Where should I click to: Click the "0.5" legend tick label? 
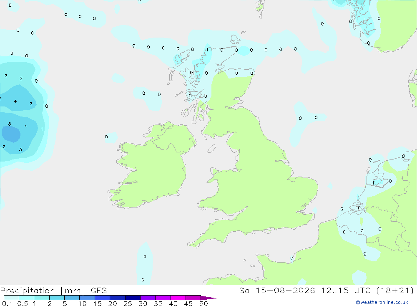[23, 303]
